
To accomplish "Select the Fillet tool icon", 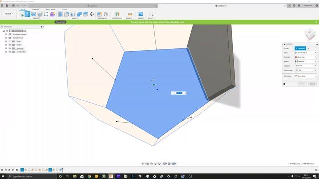I will [67, 14].
